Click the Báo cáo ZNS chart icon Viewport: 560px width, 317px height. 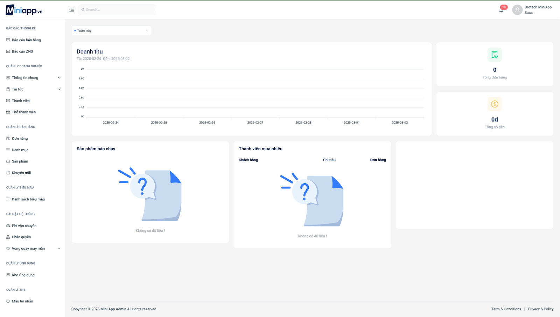[x=8, y=51]
